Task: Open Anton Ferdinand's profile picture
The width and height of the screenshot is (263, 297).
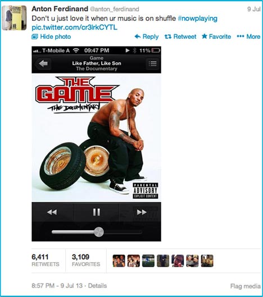Action: 14,18
